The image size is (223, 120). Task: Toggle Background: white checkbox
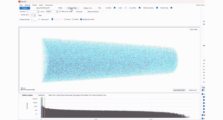click(81, 19)
